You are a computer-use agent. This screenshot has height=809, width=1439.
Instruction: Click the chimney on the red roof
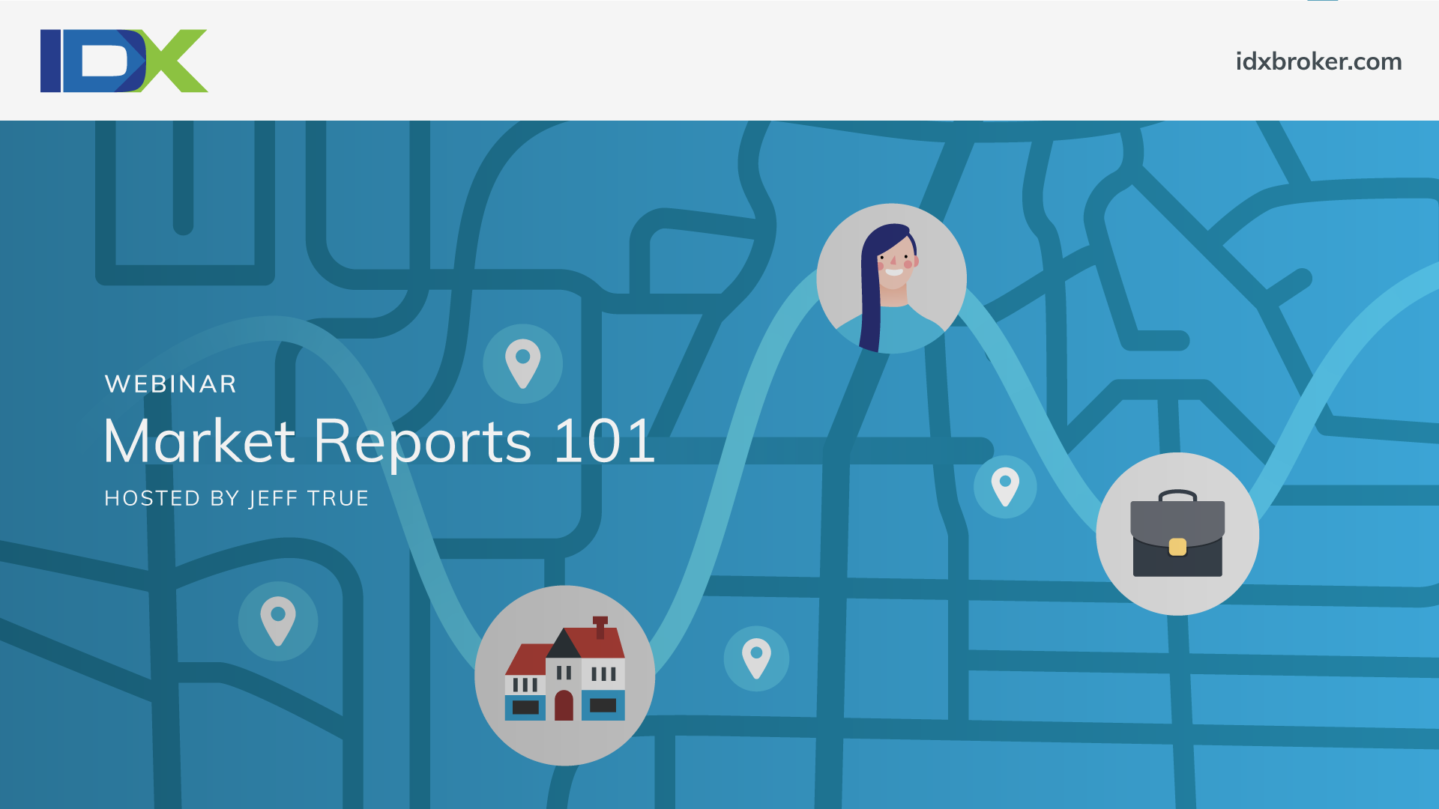pos(600,626)
